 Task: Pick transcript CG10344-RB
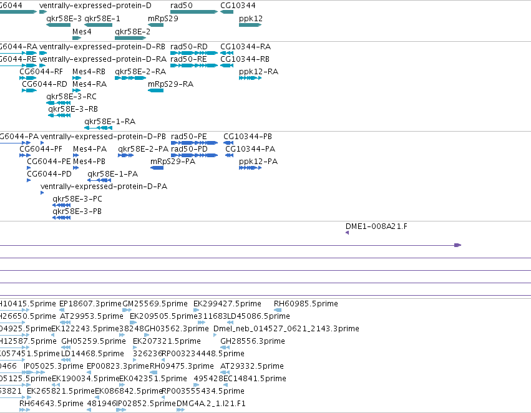245,59
